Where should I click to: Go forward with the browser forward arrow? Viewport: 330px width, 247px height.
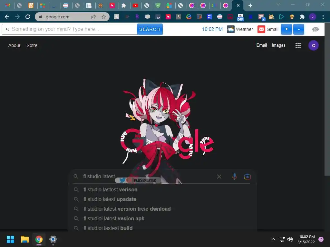17,17
